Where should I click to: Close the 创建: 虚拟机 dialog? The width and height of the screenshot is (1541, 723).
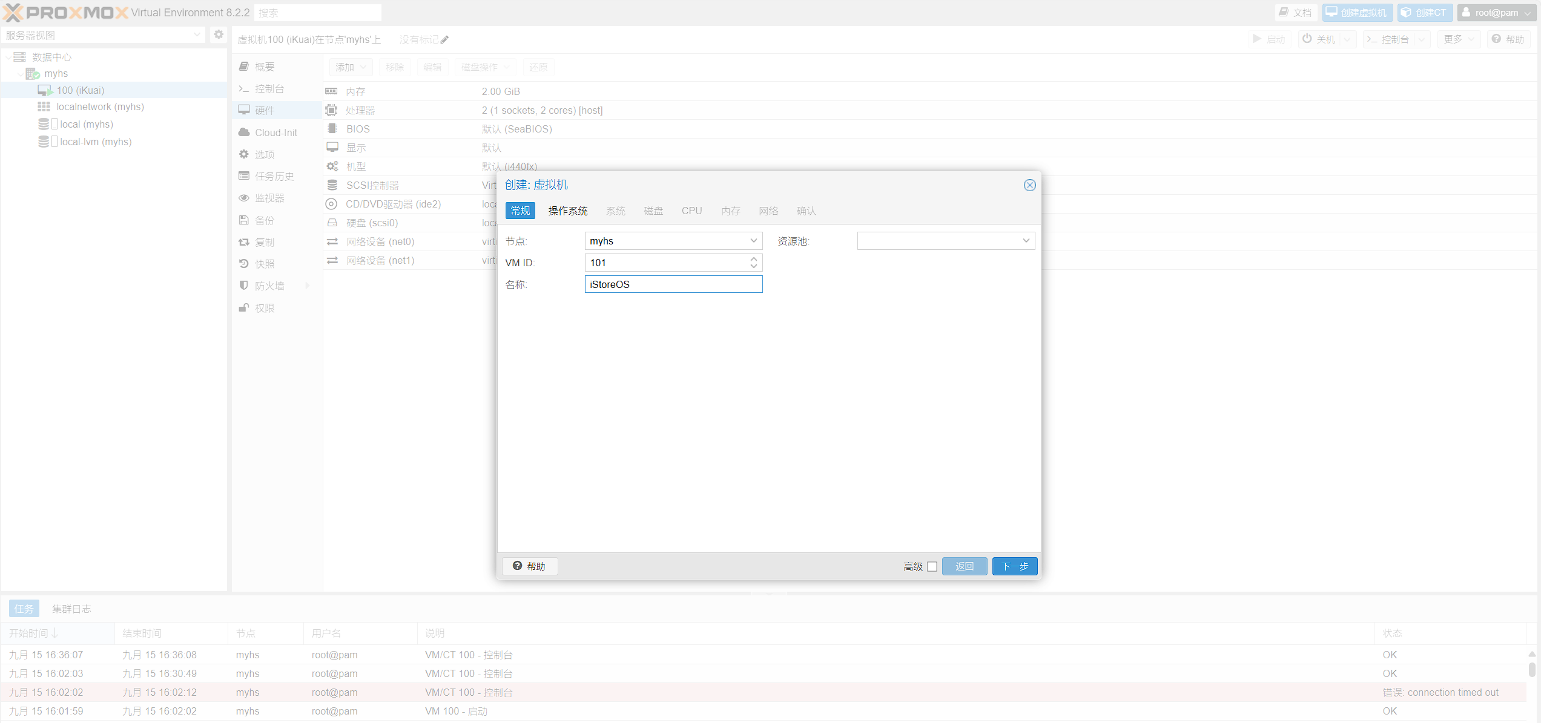pyautogui.click(x=1029, y=185)
